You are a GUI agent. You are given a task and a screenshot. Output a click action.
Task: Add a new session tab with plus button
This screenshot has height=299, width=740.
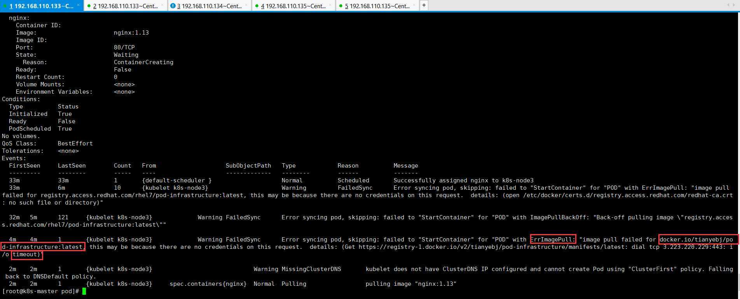click(424, 5)
